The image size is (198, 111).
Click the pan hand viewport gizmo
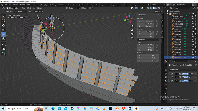[132, 30]
